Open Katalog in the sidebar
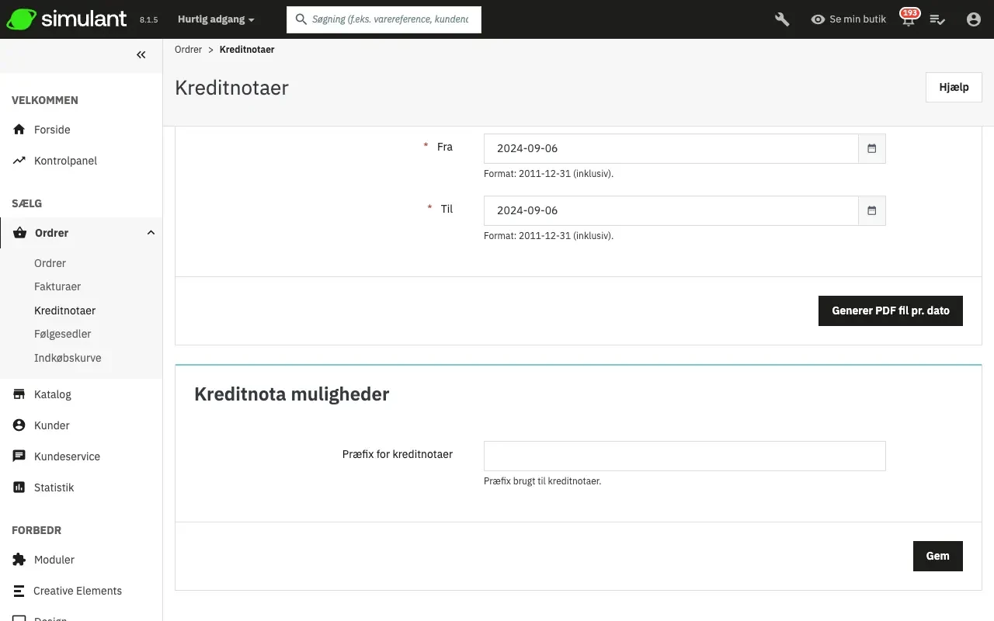 [x=53, y=394]
